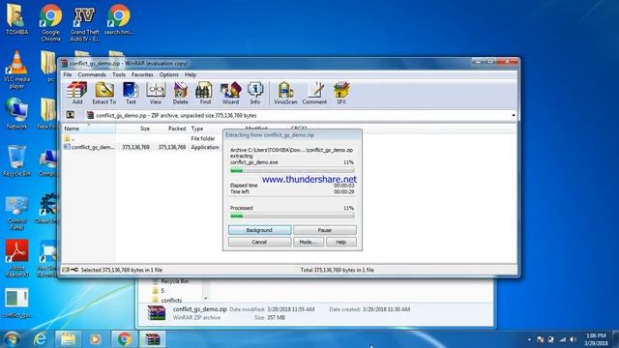Show hidden icons in system tray
The image size is (619, 348).
tap(529, 339)
